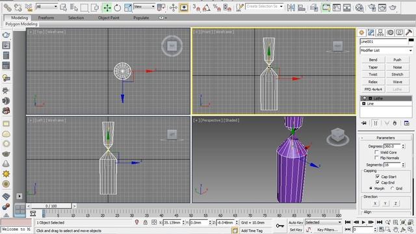This screenshot has width=416, height=234.
Task: Open ribbon options dropdown after Populate
Action: pos(162,18)
